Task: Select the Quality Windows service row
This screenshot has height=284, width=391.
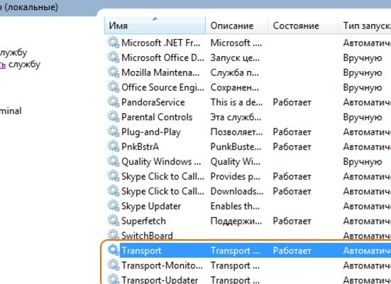Action: pyautogui.click(x=248, y=161)
